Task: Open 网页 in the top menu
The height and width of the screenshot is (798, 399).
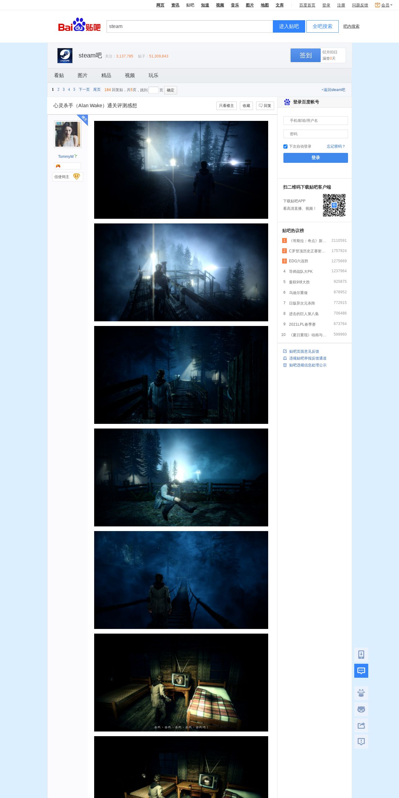Action: point(160,5)
